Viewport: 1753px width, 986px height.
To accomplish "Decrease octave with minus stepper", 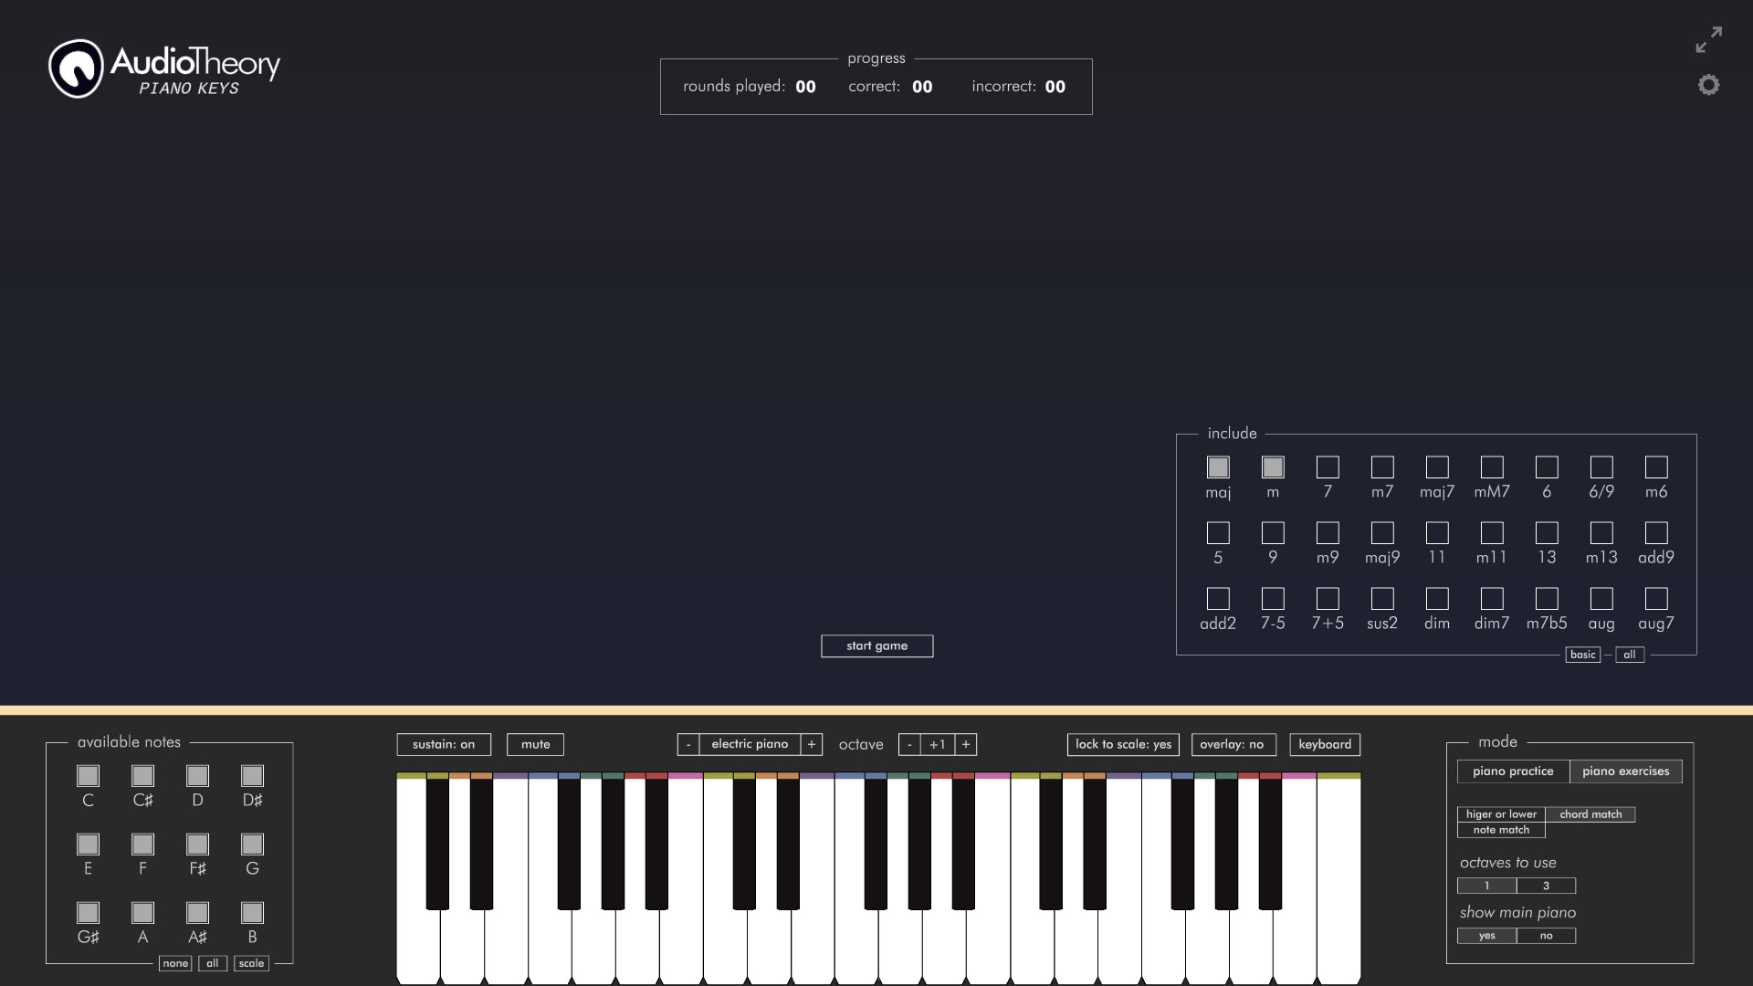I will [x=909, y=744].
